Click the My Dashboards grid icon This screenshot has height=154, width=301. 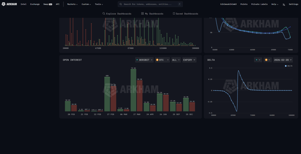tap(143, 14)
